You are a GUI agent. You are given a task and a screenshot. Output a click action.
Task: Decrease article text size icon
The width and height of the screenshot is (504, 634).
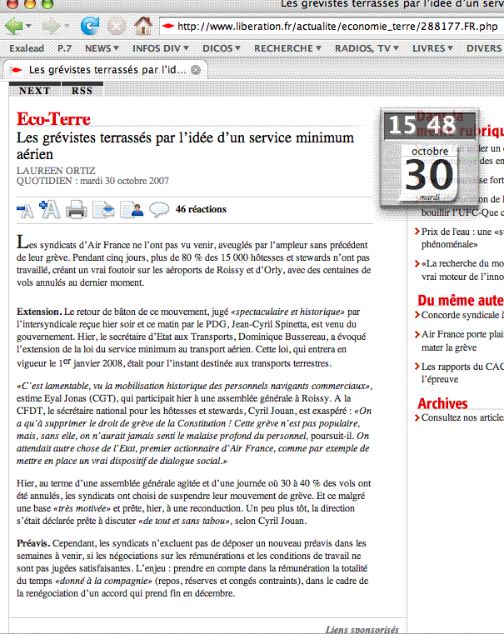(x=26, y=210)
